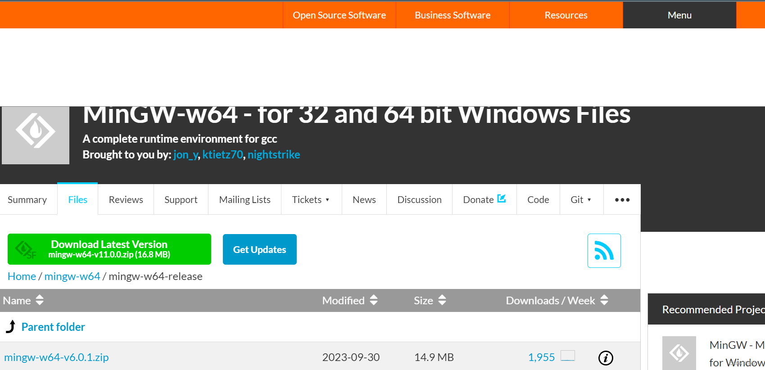Go to Home in the breadcrumb
This screenshot has height=370, width=765.
22,276
